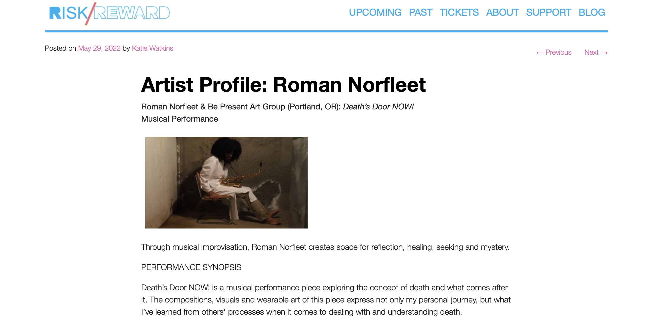Click the italic Death's Door NOW! title
655x324 pixels.
[378, 107]
